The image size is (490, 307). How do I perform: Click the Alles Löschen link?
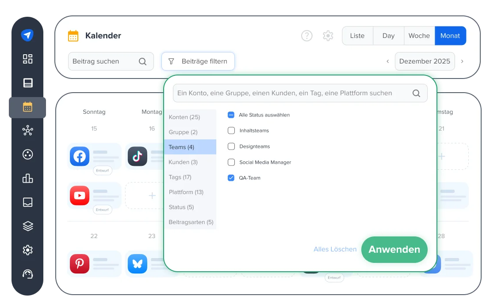click(x=335, y=249)
